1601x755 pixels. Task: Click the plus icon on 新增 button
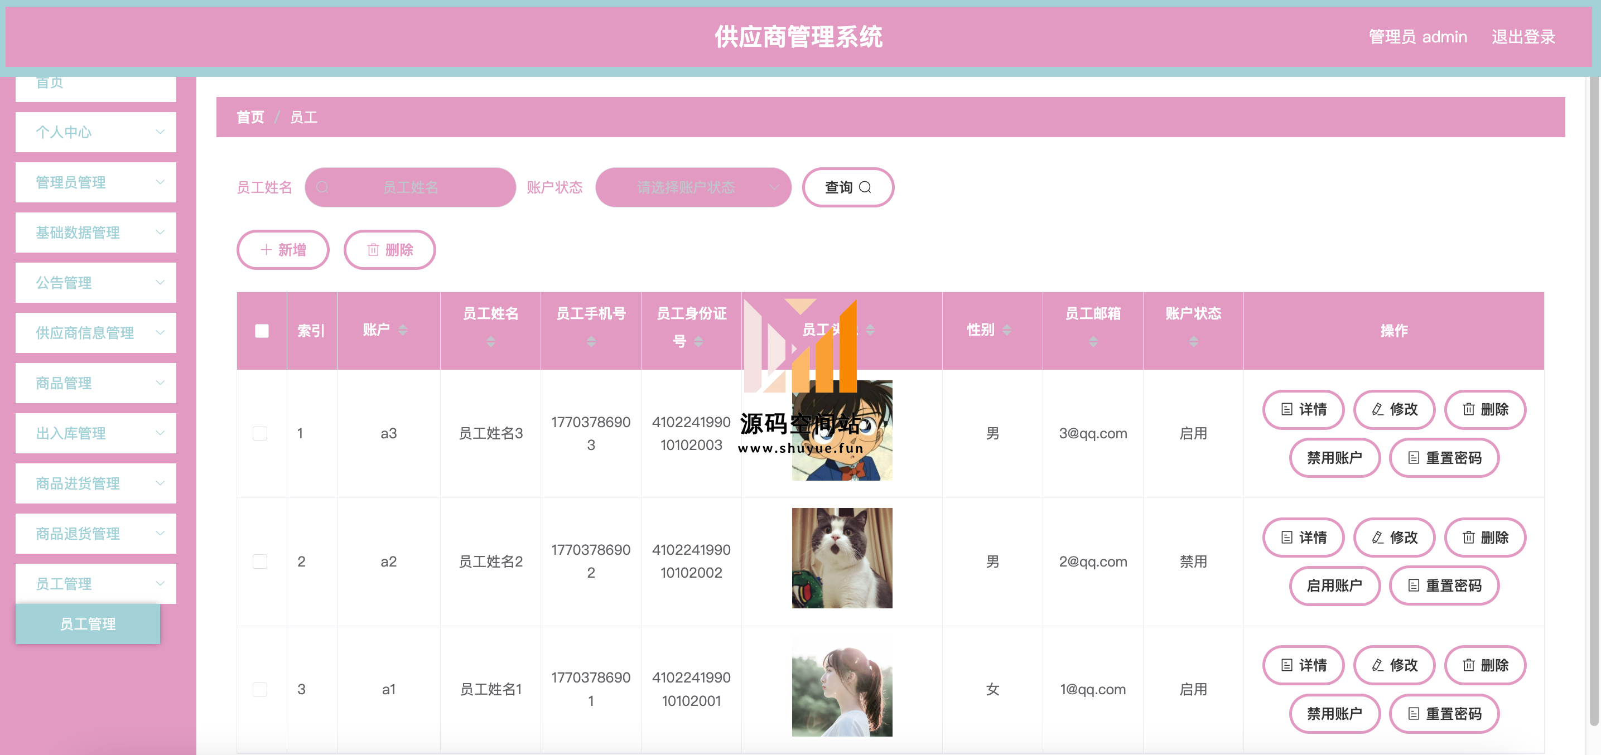pyautogui.click(x=266, y=250)
